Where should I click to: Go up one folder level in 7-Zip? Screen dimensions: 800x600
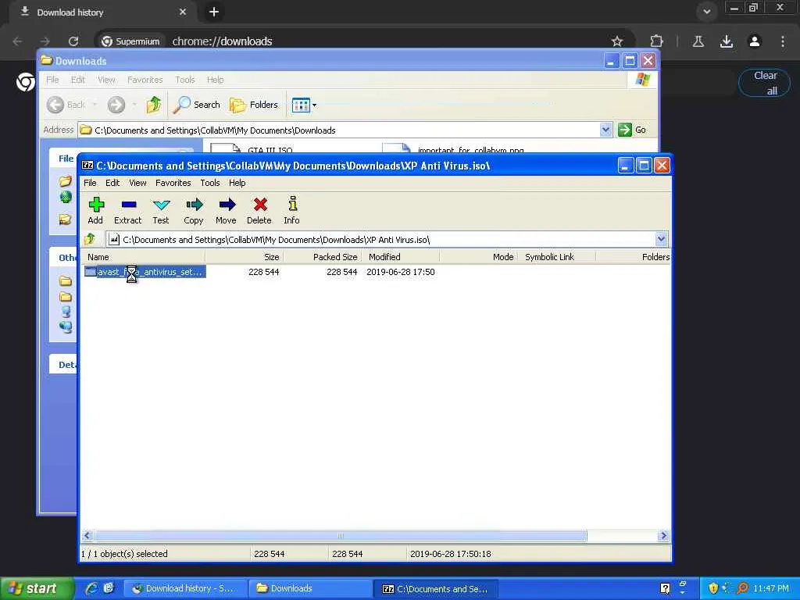coord(90,240)
